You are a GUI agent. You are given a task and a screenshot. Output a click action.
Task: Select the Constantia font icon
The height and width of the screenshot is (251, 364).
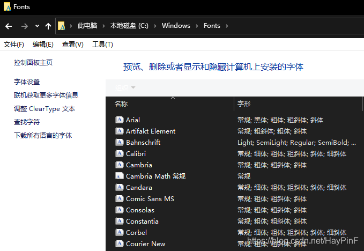coord(120,221)
